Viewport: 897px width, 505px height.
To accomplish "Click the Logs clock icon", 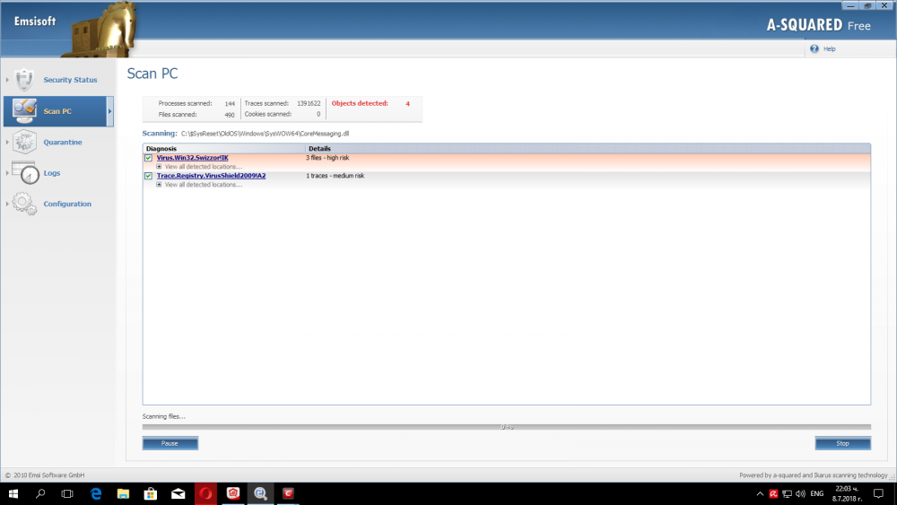I will (26, 173).
